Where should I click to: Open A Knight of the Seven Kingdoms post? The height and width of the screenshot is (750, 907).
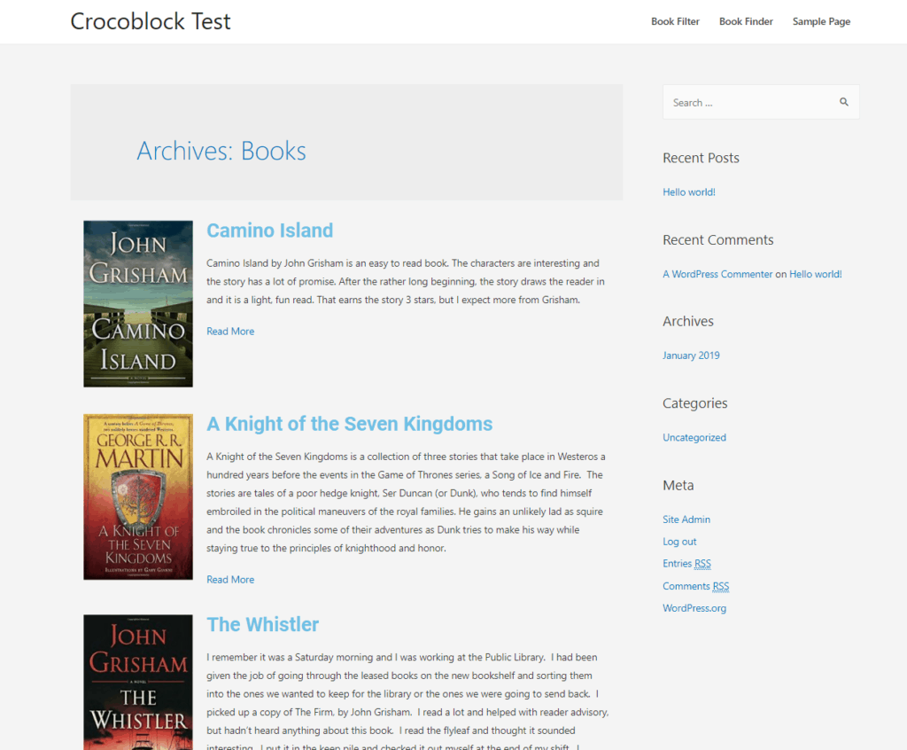[x=349, y=424]
